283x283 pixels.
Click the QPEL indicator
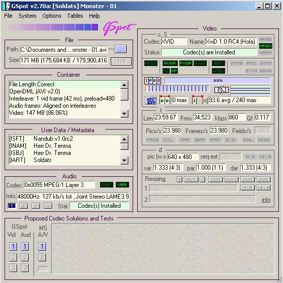(x=218, y=71)
